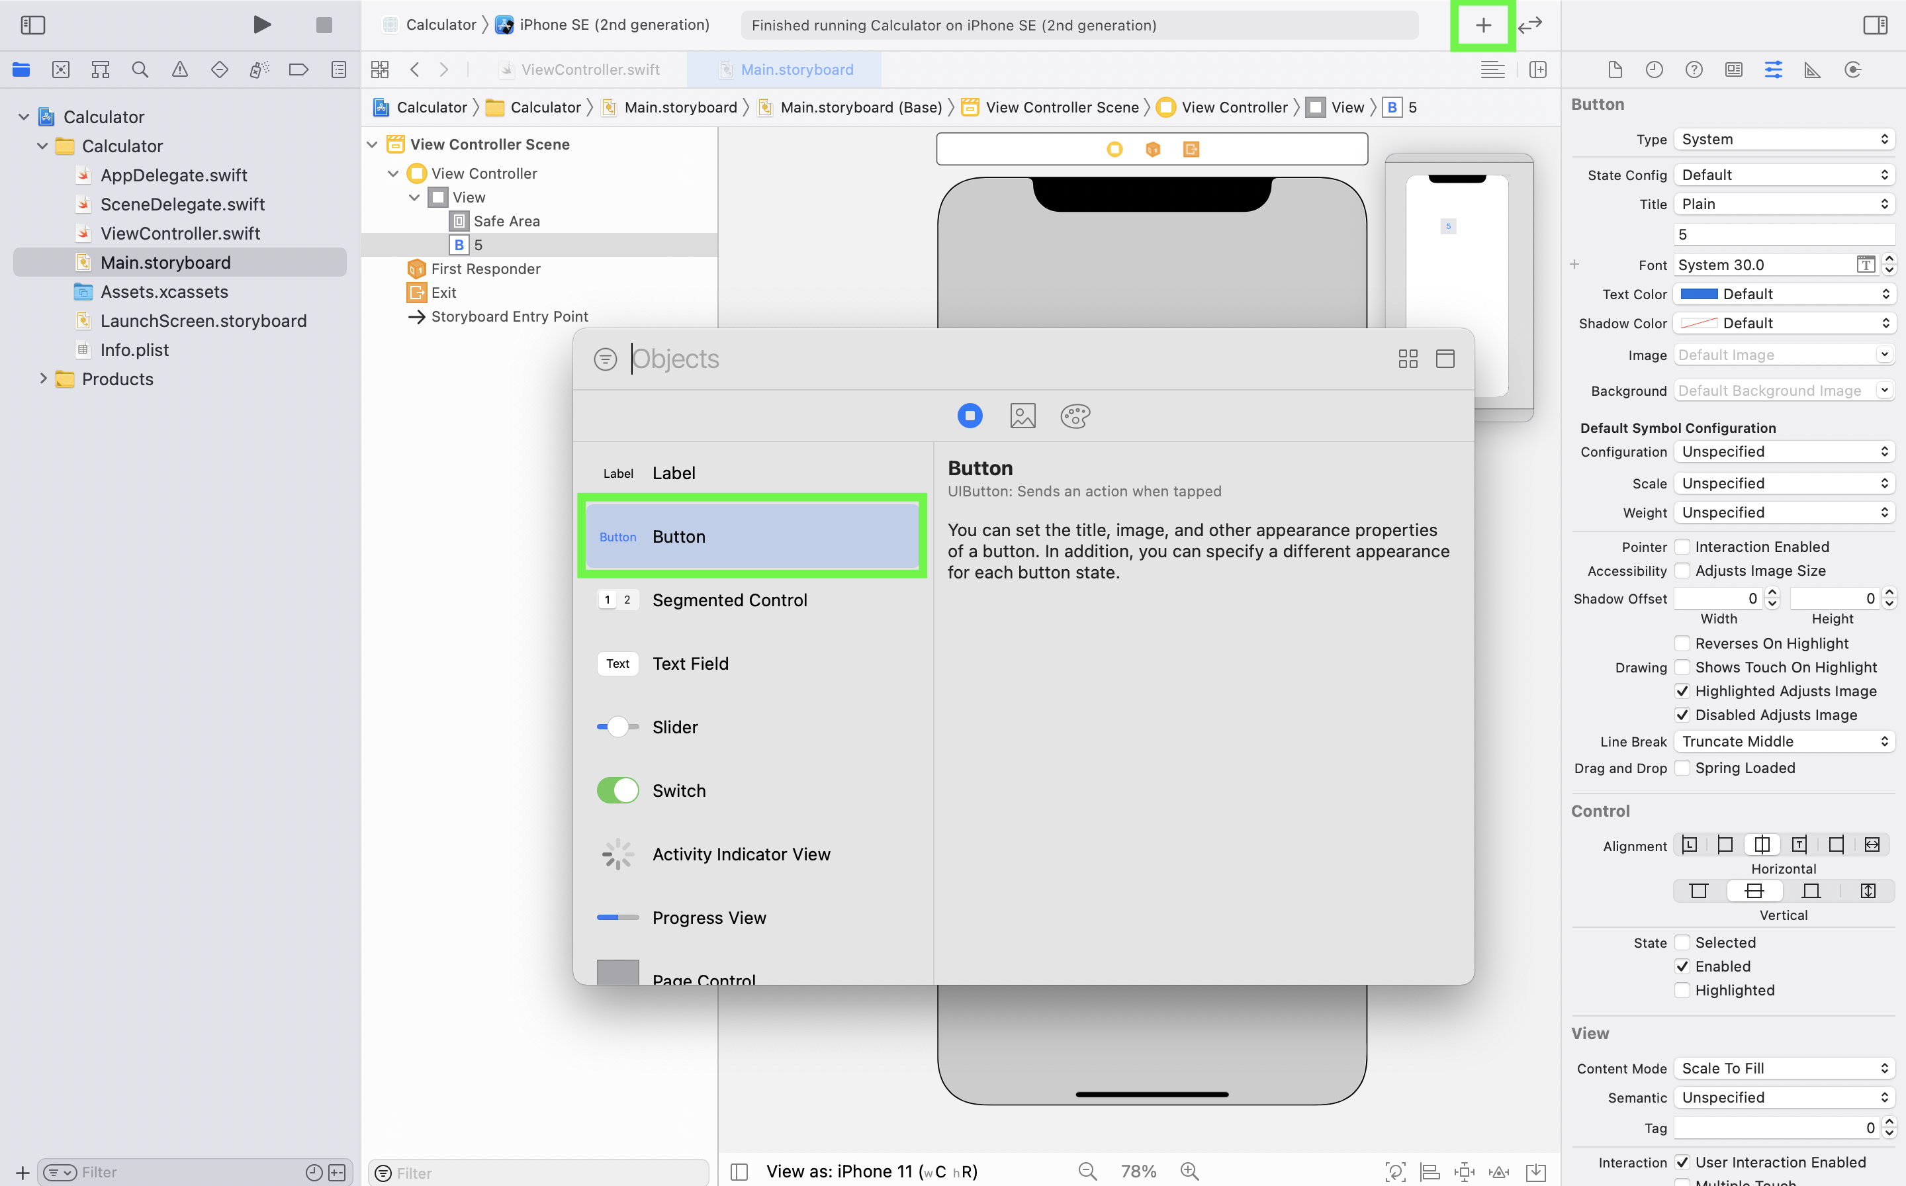Switch to the ViewController.swift tab
The width and height of the screenshot is (1906, 1186).
590,69
